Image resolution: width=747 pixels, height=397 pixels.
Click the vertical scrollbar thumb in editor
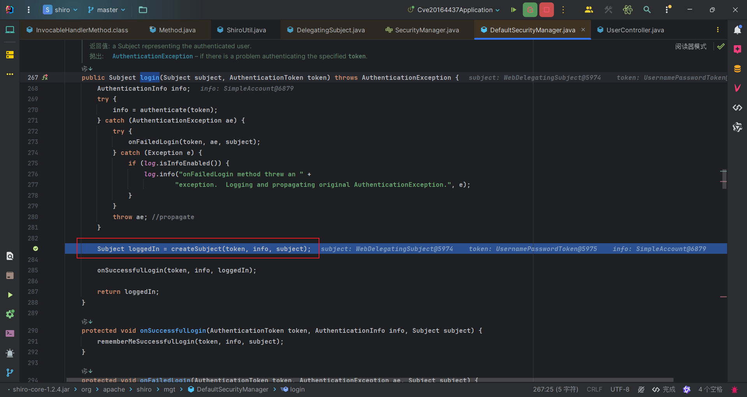[x=724, y=179]
